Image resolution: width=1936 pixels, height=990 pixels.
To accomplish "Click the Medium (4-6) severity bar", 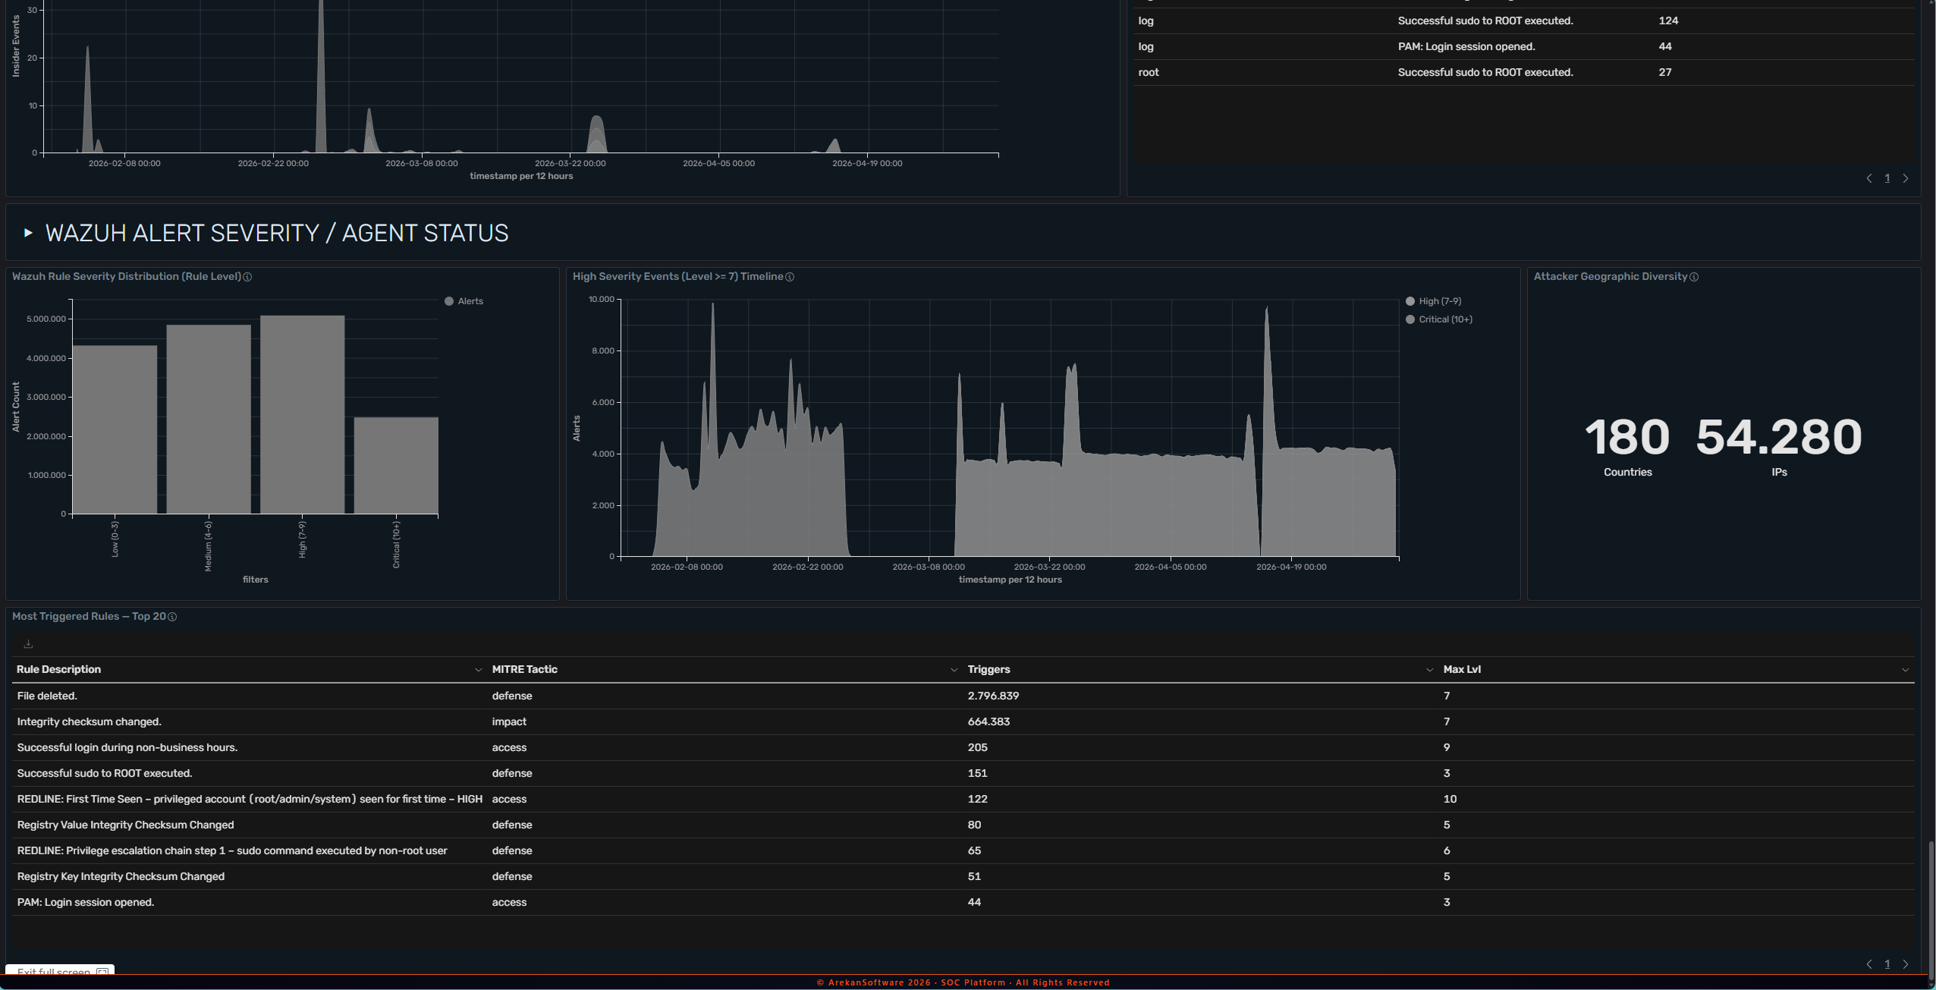I will (x=209, y=420).
